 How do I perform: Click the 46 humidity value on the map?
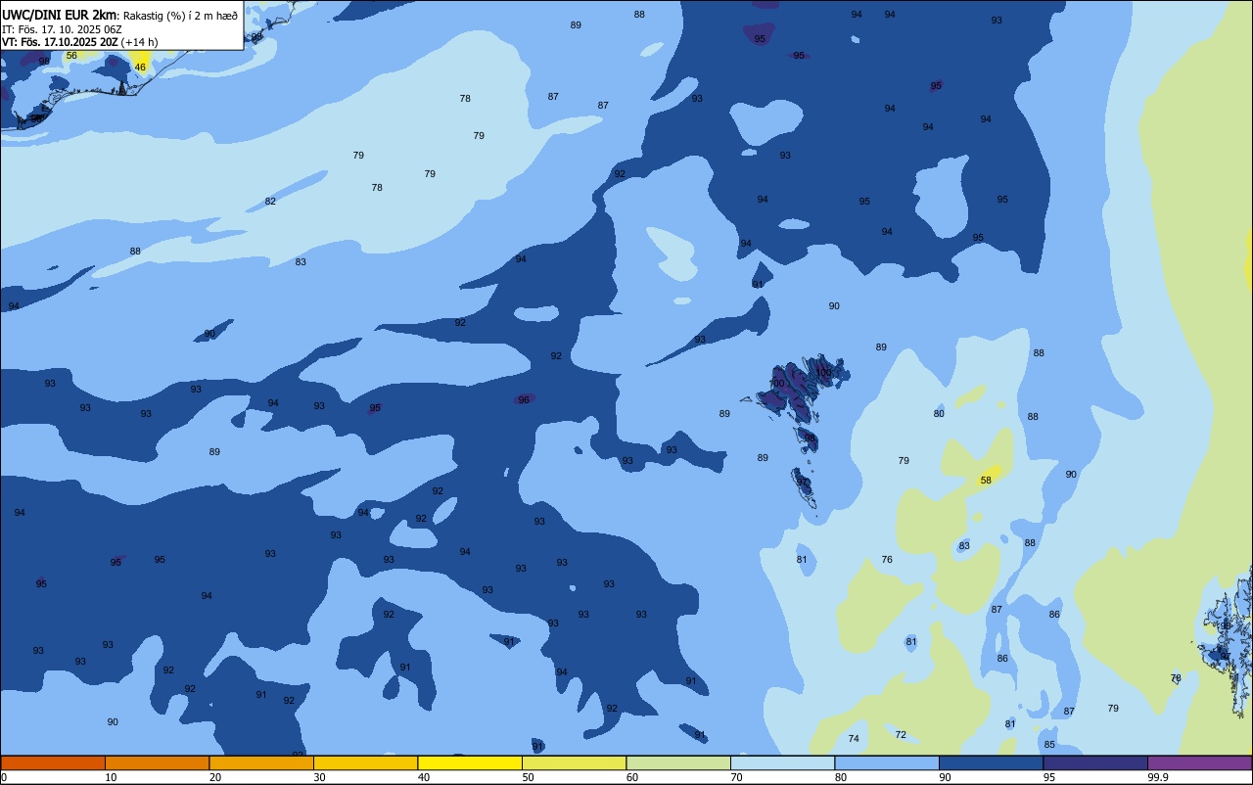(140, 68)
